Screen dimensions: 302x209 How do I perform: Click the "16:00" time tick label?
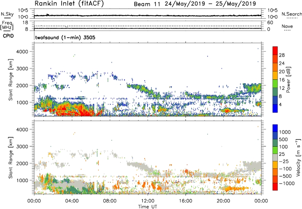(x=185, y=201)
